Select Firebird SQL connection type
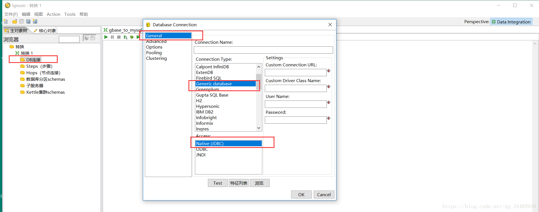This screenshot has height=212, width=539. click(x=209, y=78)
